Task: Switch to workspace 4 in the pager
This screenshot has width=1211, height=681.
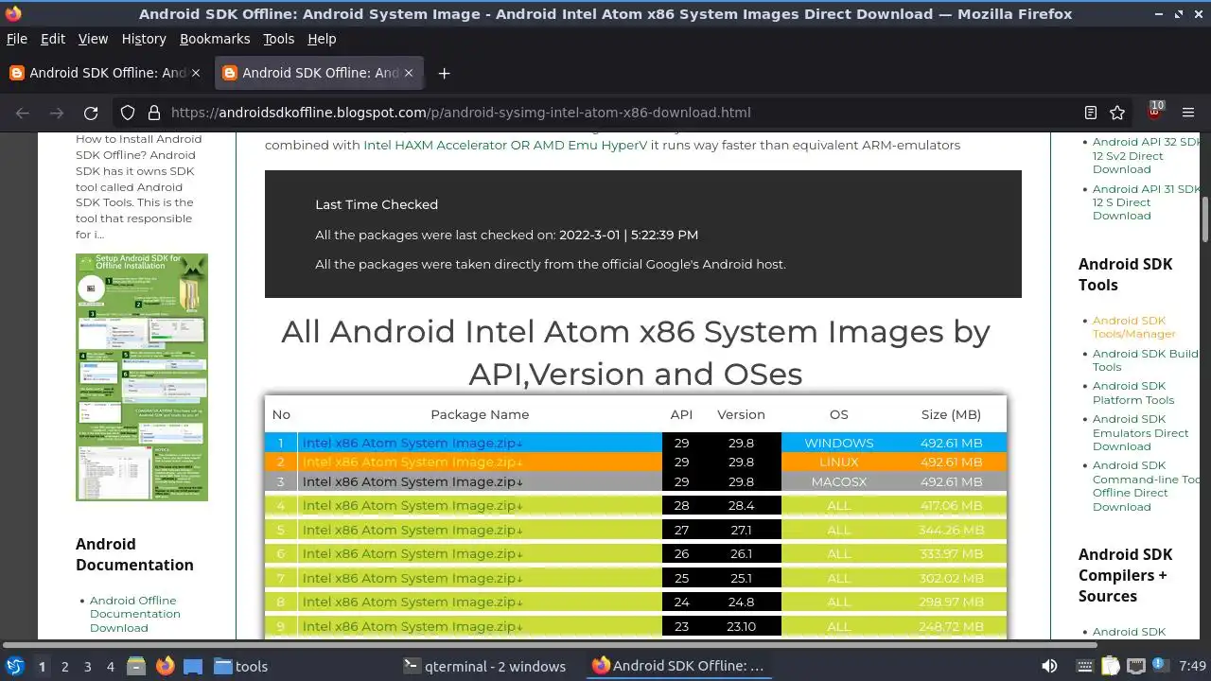Action: (110, 666)
